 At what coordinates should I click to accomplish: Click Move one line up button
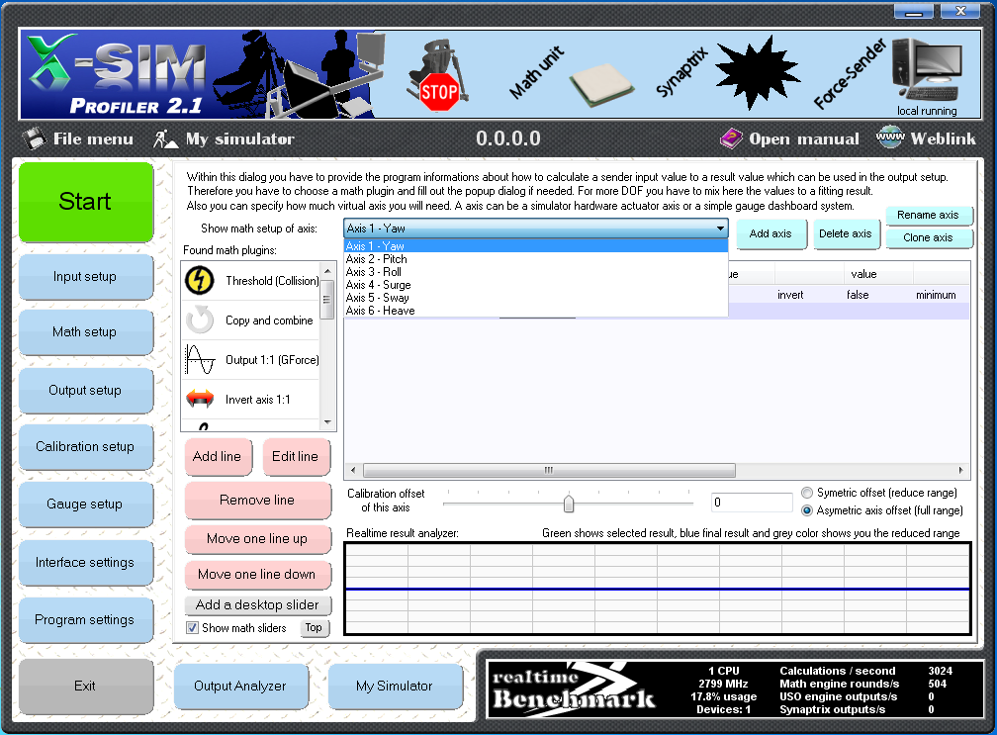pos(257,539)
